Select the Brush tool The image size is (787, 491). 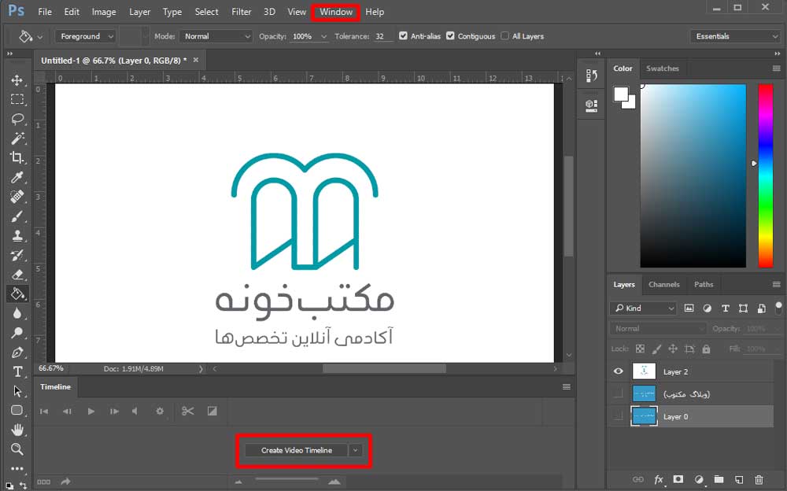pos(17,216)
